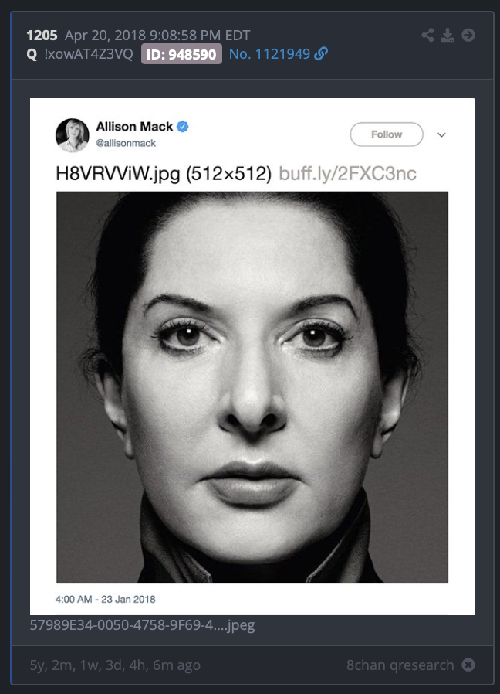Click Allison Mack's profile avatar

point(73,135)
